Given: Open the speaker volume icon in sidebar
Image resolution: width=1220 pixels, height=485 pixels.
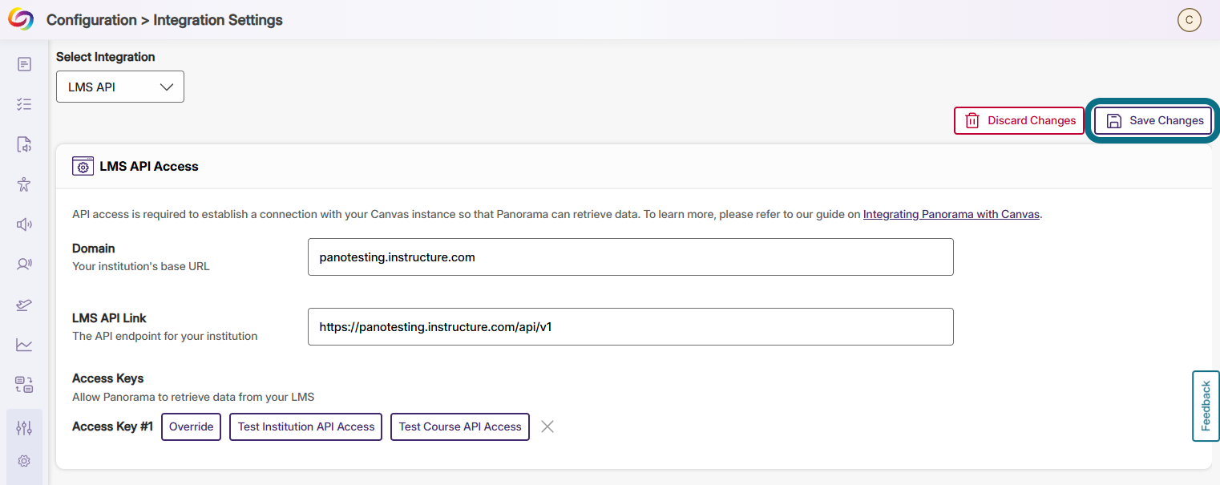Looking at the screenshot, I should [24, 224].
